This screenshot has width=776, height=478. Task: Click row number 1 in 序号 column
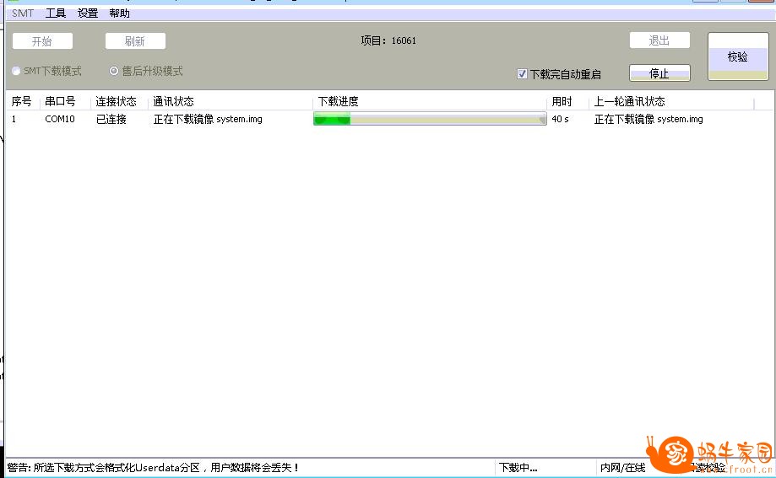(14, 119)
